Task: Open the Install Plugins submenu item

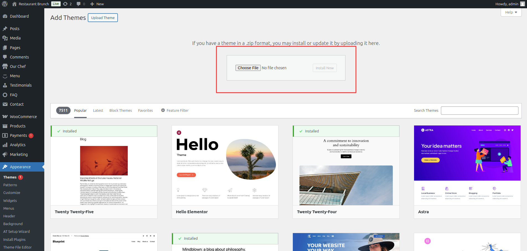Action: click(14, 239)
